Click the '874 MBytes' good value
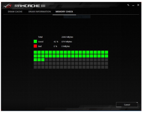 coord(67,42)
